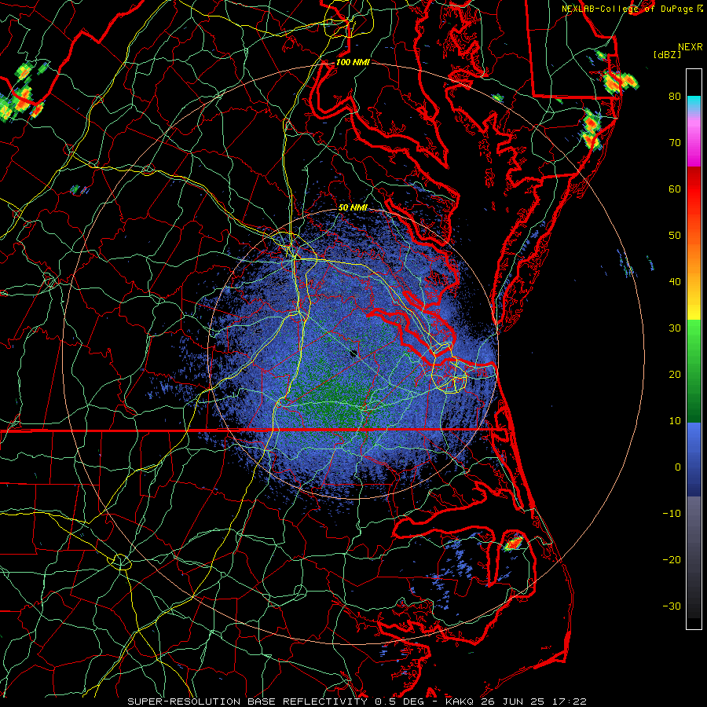
Task: Click the '50 NMI' range ring label
Action: tap(353, 207)
